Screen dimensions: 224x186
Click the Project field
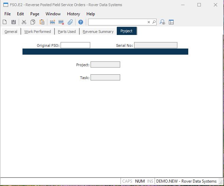(x=105, y=64)
